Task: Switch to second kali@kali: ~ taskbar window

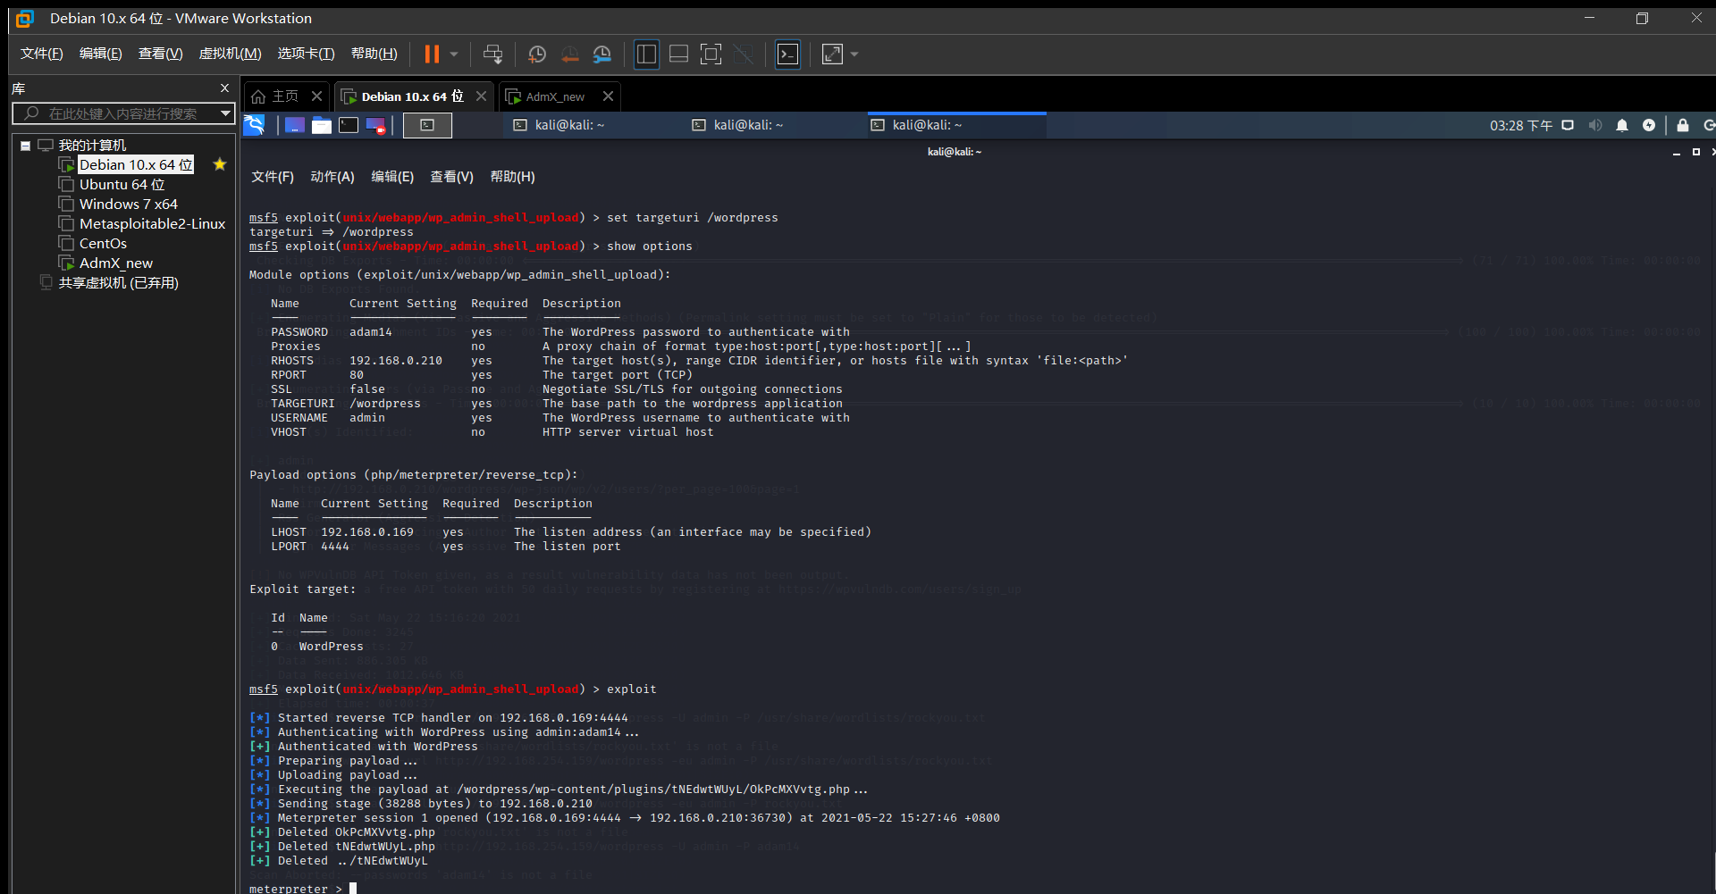Action: [x=737, y=125]
